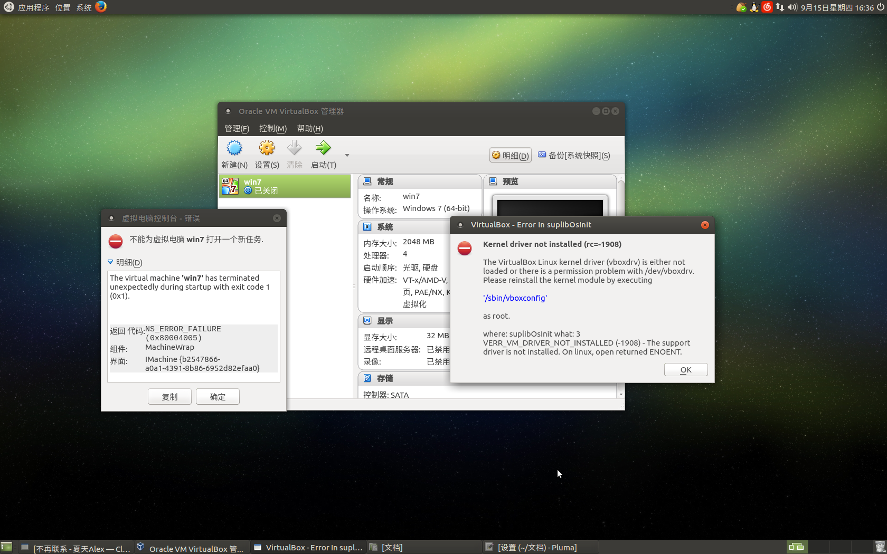Click the 复制 copy button
887x554 pixels.
click(x=169, y=397)
